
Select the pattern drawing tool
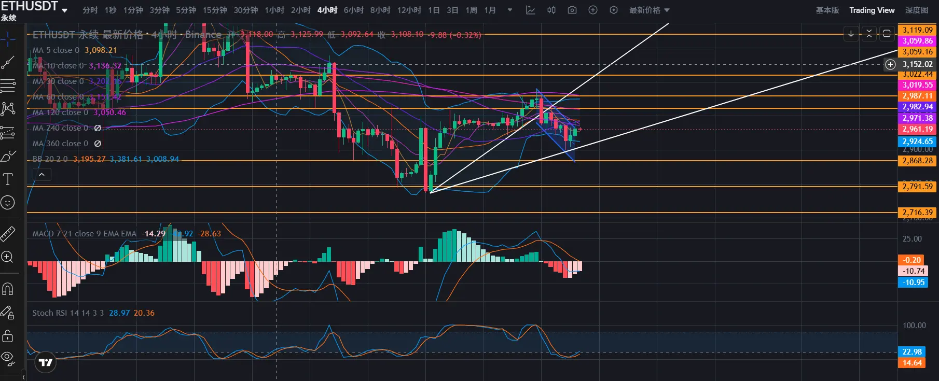pos(8,109)
